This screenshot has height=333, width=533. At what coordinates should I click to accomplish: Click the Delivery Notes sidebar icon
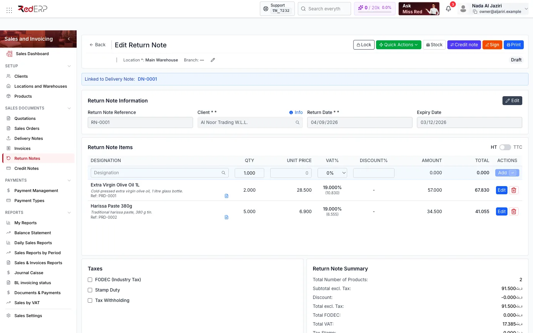(9, 138)
